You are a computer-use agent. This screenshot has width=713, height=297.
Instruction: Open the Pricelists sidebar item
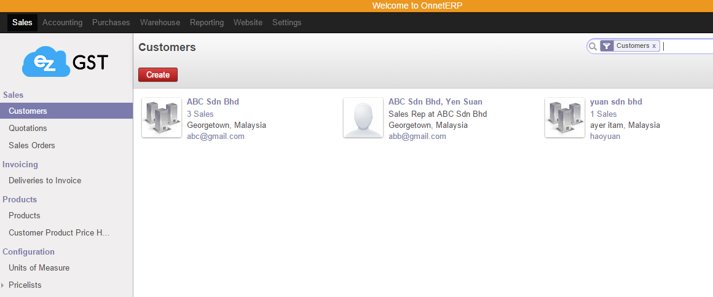tap(25, 285)
